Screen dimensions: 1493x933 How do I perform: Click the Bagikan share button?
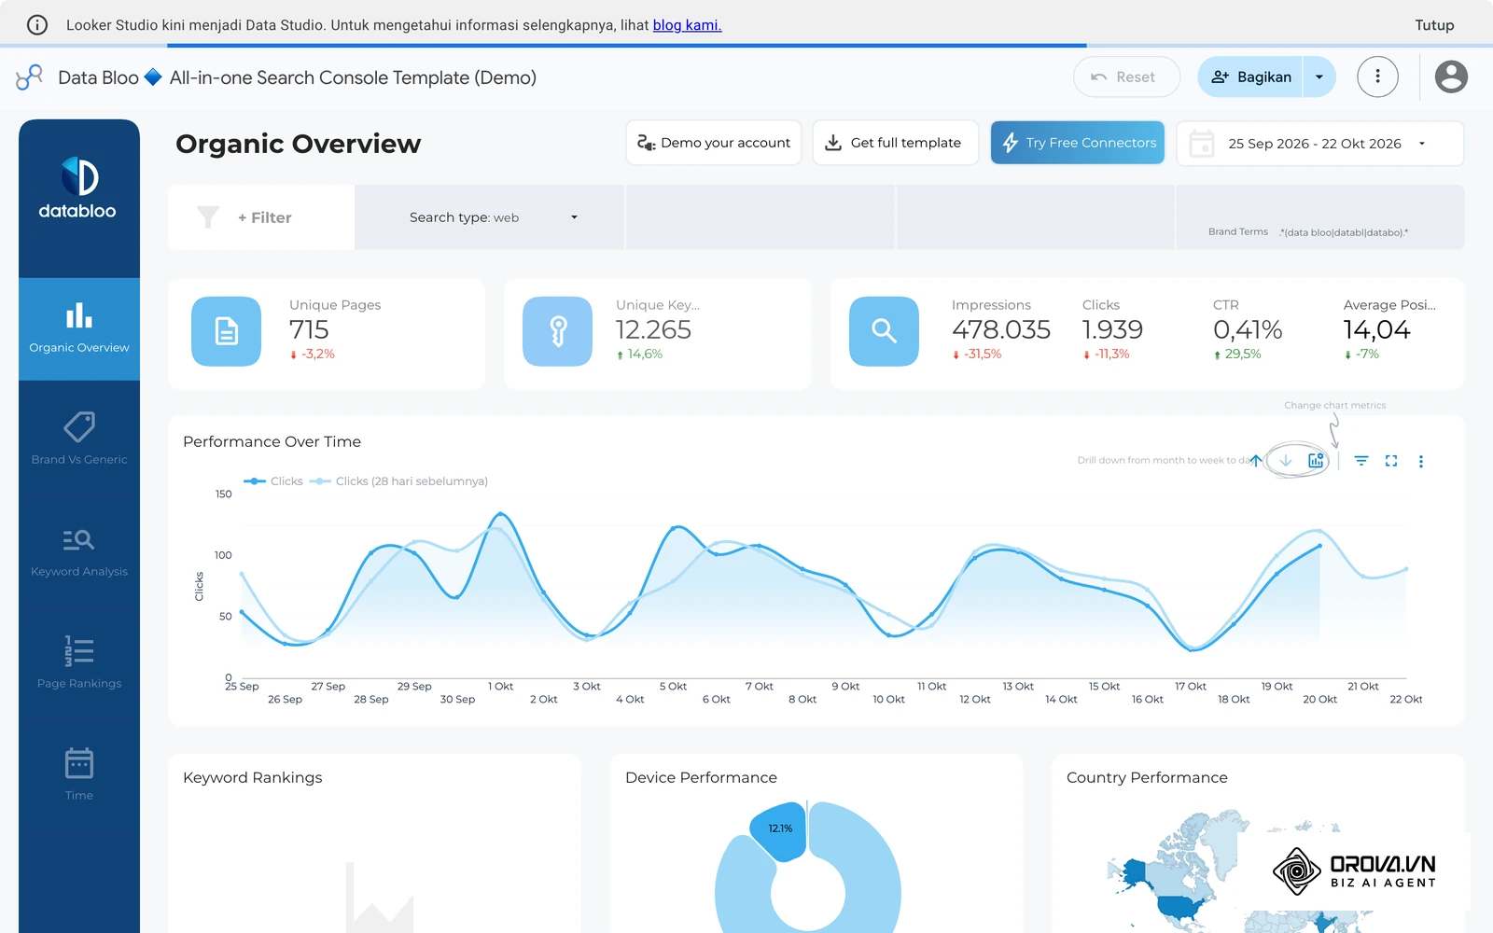point(1250,77)
